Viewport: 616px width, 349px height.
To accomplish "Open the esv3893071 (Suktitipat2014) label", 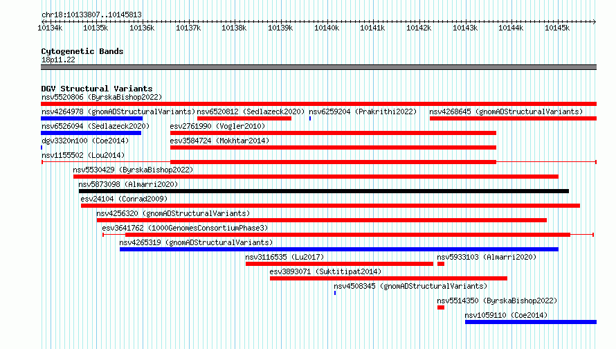I will point(325,271).
